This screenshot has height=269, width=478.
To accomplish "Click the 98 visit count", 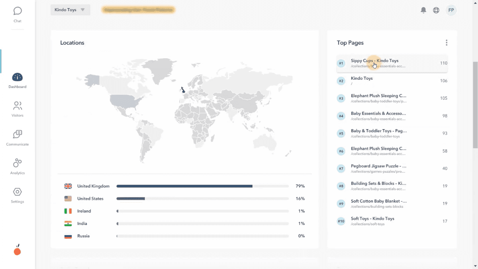I will [x=445, y=116].
